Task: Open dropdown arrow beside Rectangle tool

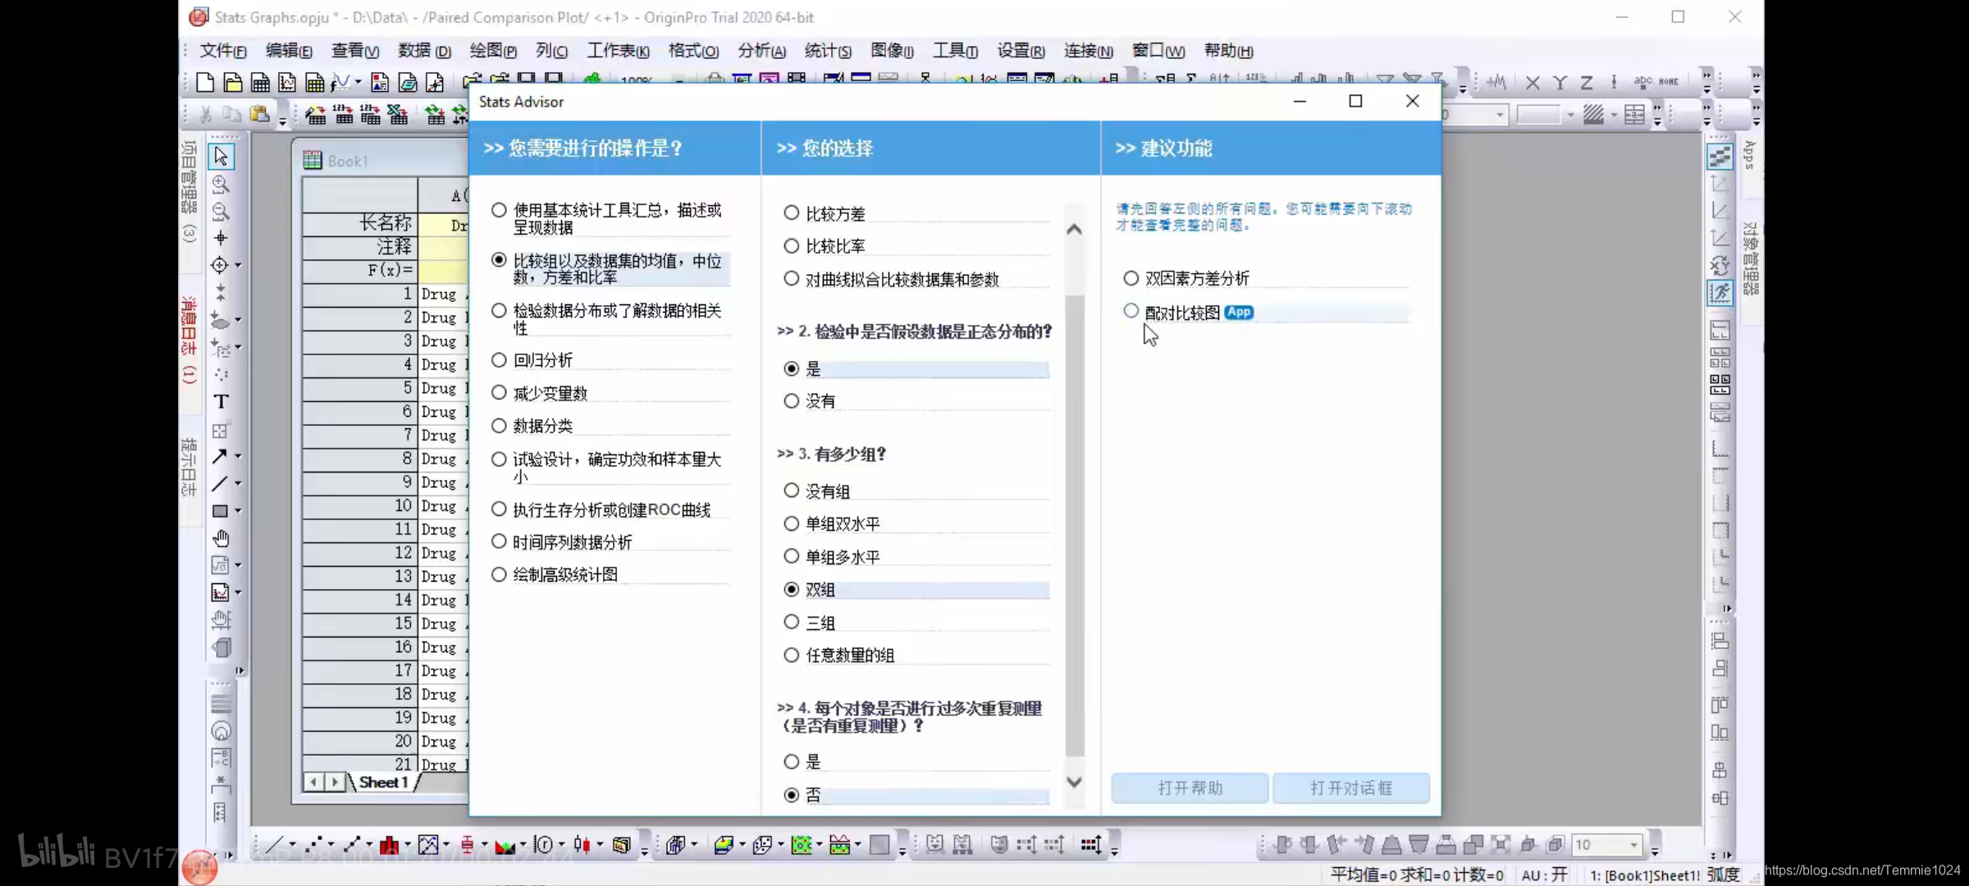Action: click(239, 511)
